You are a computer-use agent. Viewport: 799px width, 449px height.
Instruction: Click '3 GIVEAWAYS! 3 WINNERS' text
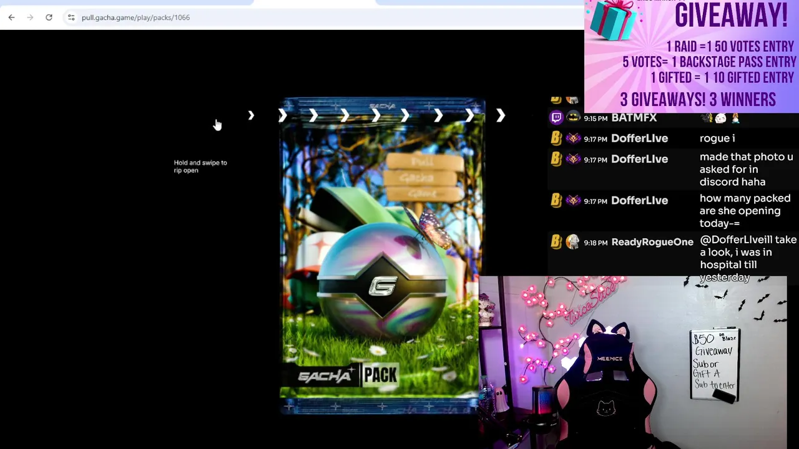point(698,100)
